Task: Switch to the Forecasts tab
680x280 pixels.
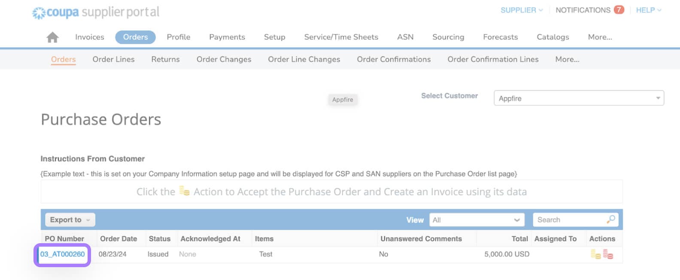Action: pos(500,37)
